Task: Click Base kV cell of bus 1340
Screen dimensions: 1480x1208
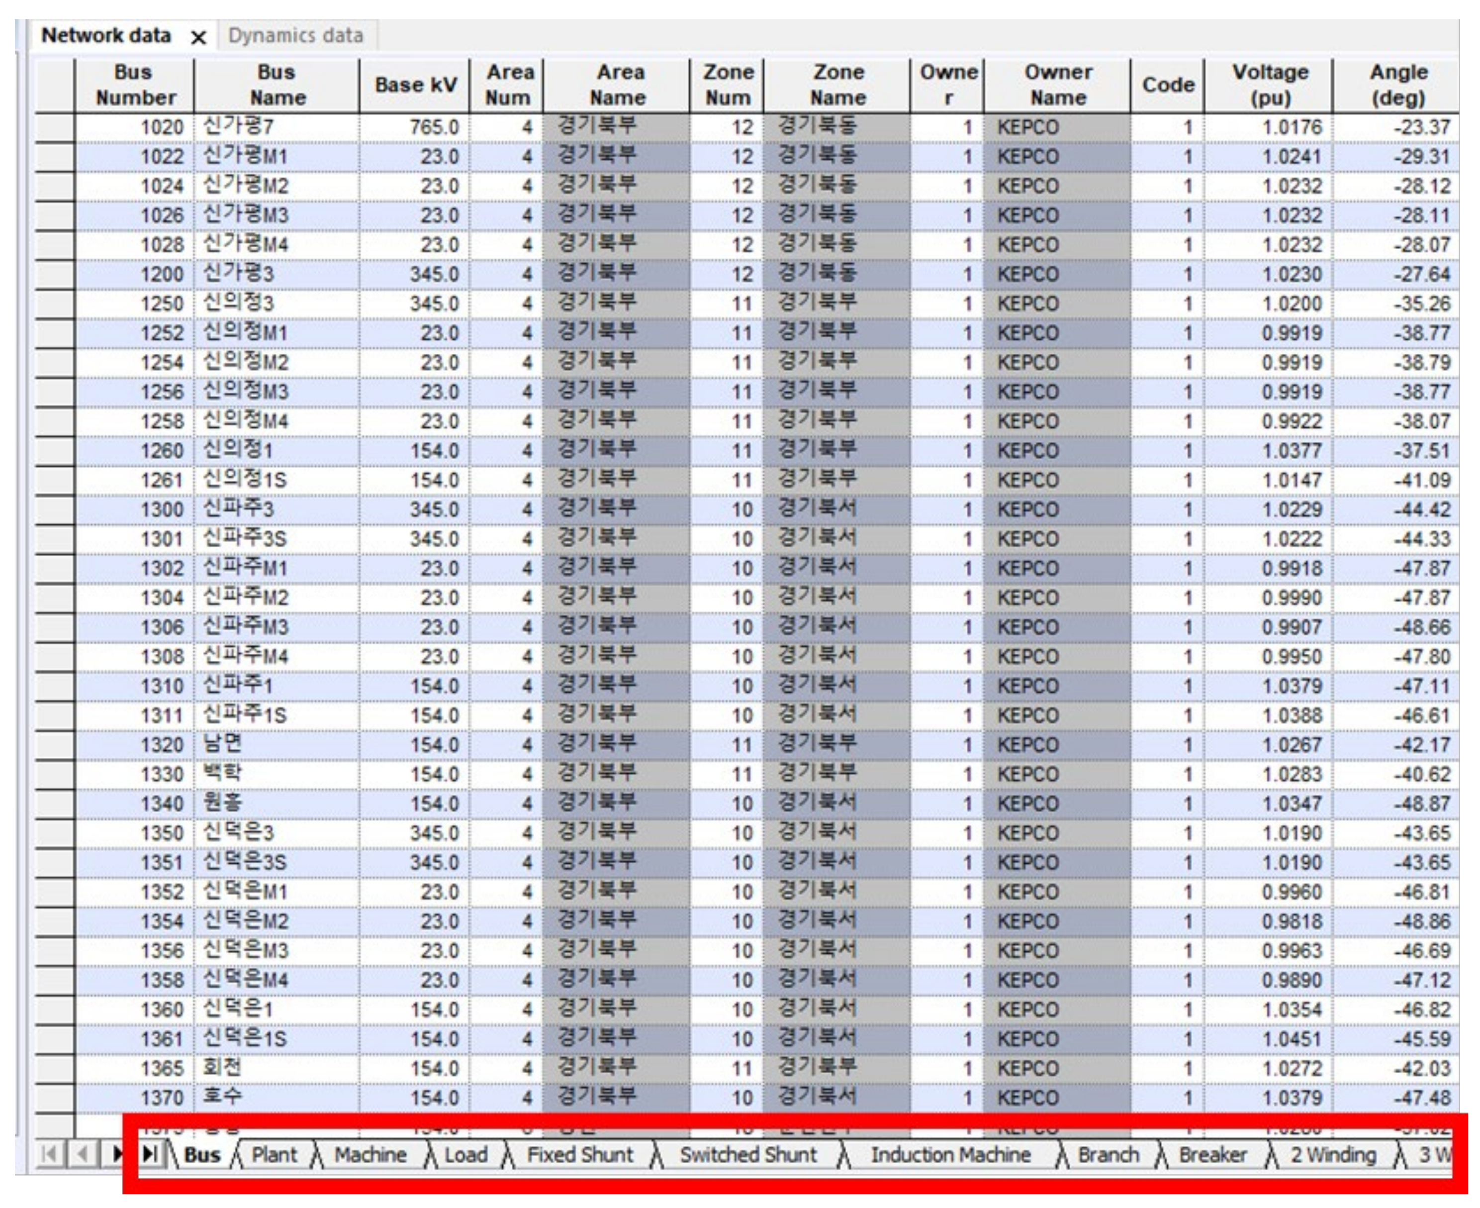Action: (415, 804)
